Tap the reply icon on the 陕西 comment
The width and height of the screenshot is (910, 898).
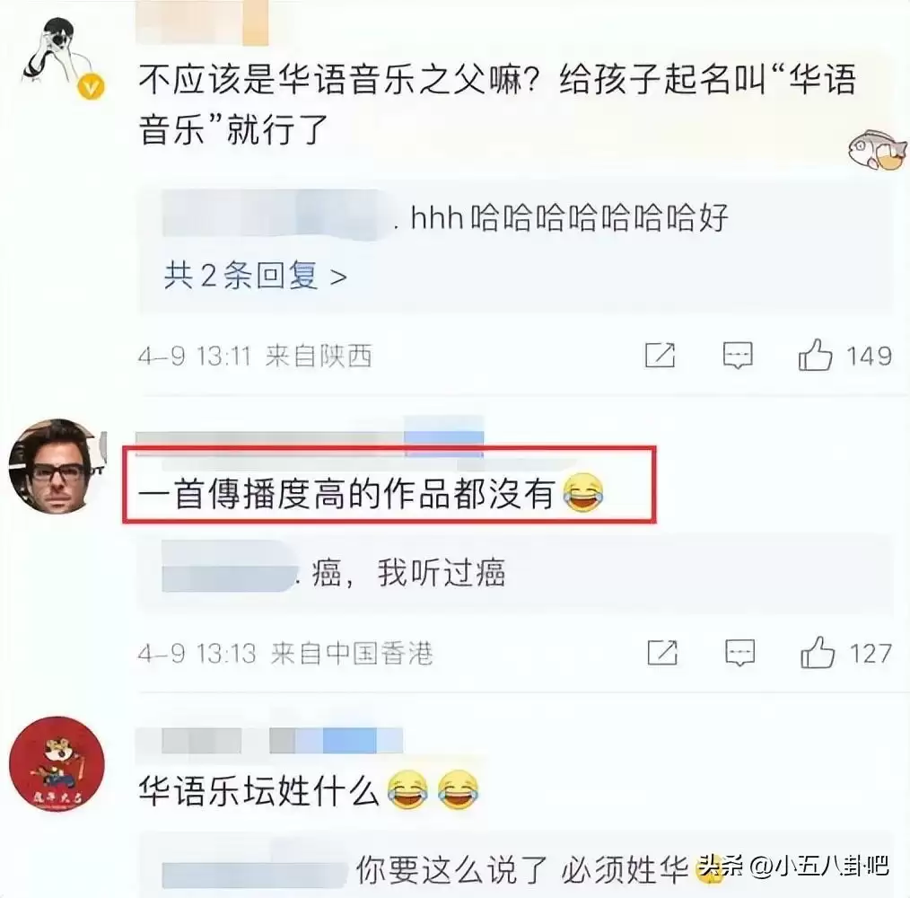click(x=738, y=355)
